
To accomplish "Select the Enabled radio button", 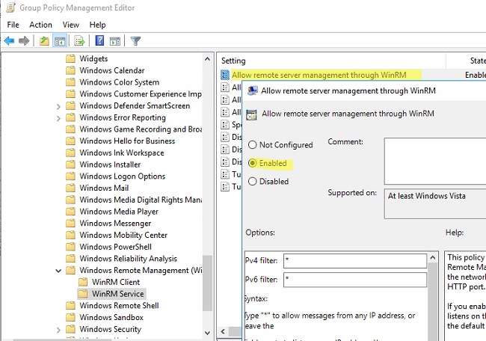I will coord(253,163).
